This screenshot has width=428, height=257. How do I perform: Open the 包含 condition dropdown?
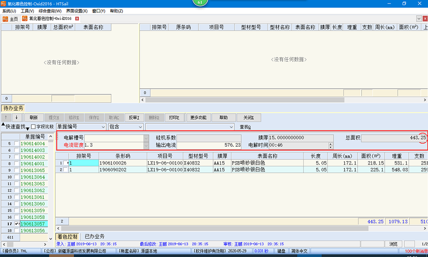click(140, 127)
